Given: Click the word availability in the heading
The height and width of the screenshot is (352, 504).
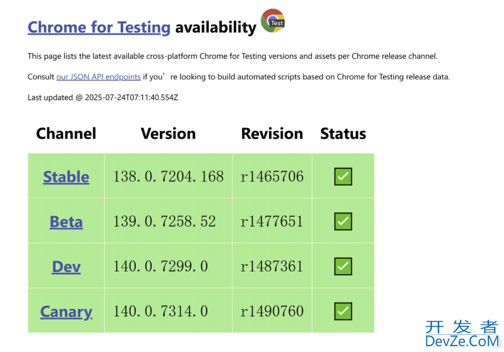Looking at the screenshot, I should (x=216, y=28).
